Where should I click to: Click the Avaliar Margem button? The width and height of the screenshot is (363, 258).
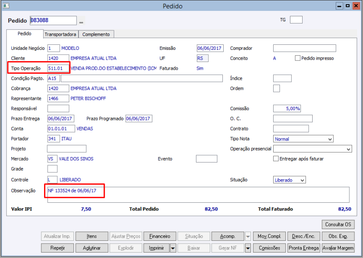pos(338,248)
